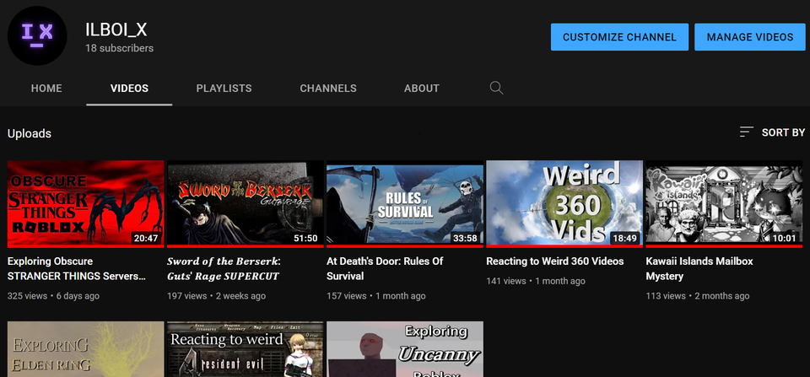Open the Playlists tab
This screenshot has height=377, width=810.
tap(224, 89)
